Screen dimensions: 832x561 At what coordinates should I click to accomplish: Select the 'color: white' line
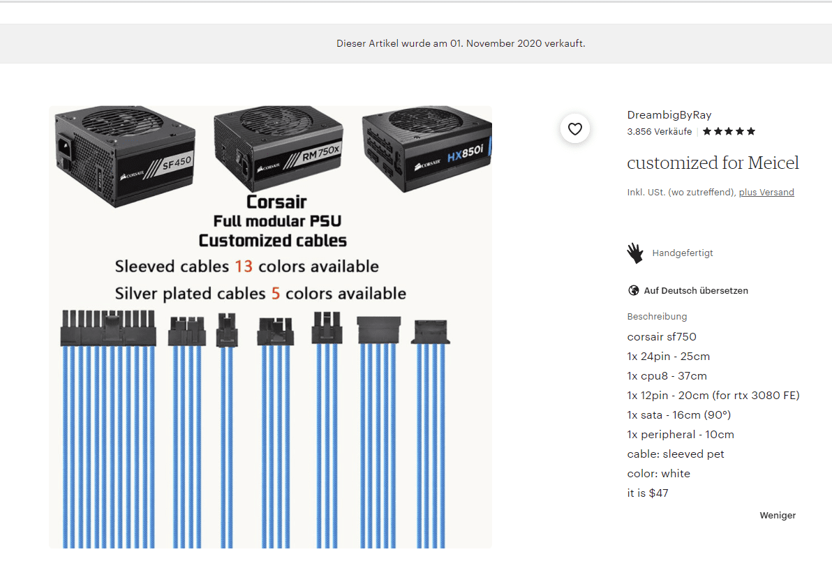coord(658,474)
